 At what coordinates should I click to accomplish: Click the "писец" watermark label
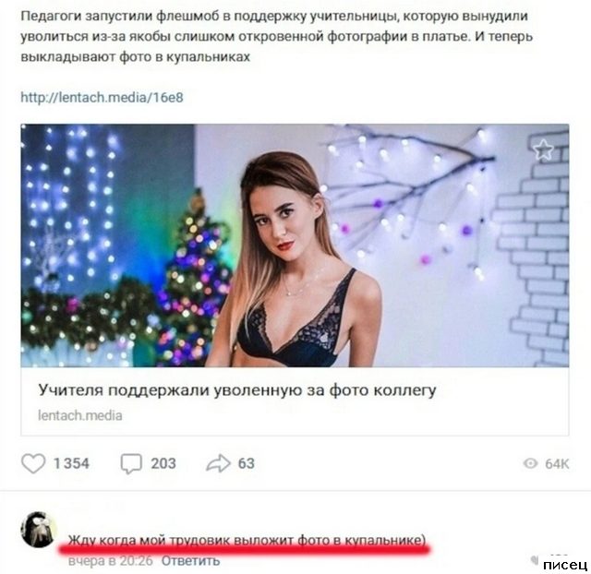coord(565,565)
